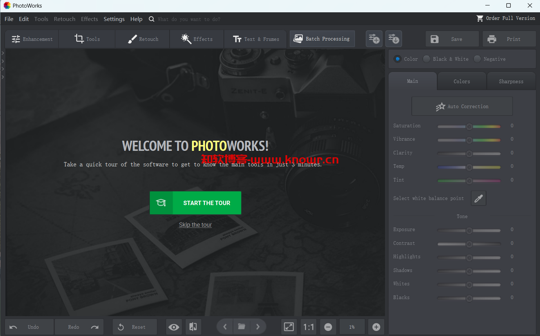Viewport: 540px width, 336px height.
Task: Click the Whites slider handle
Action: (469, 285)
